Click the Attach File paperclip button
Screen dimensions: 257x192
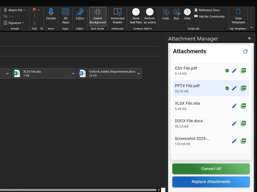[x=14, y=10]
